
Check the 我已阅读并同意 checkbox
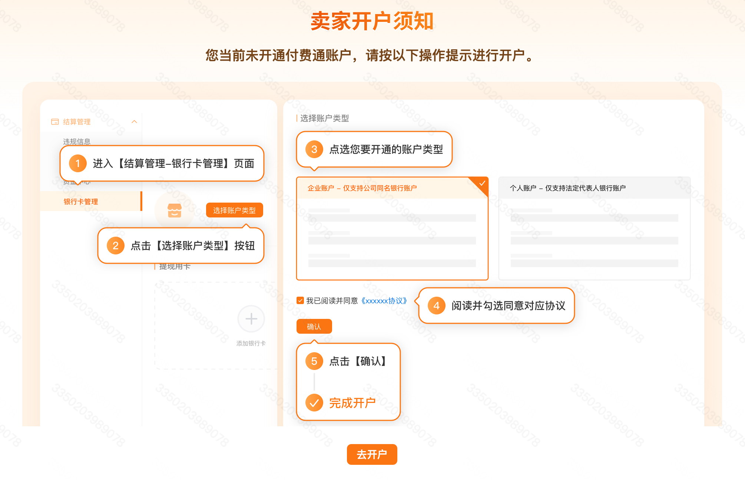point(300,301)
